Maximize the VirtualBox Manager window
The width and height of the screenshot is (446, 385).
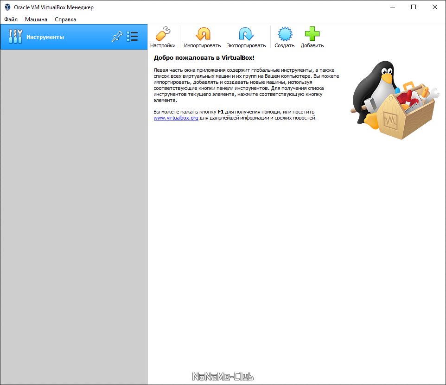click(x=414, y=7)
